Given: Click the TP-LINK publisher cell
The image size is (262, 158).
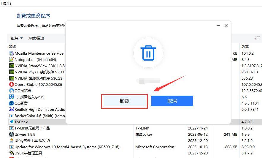Looking at the screenshot, I should tap(142, 128).
